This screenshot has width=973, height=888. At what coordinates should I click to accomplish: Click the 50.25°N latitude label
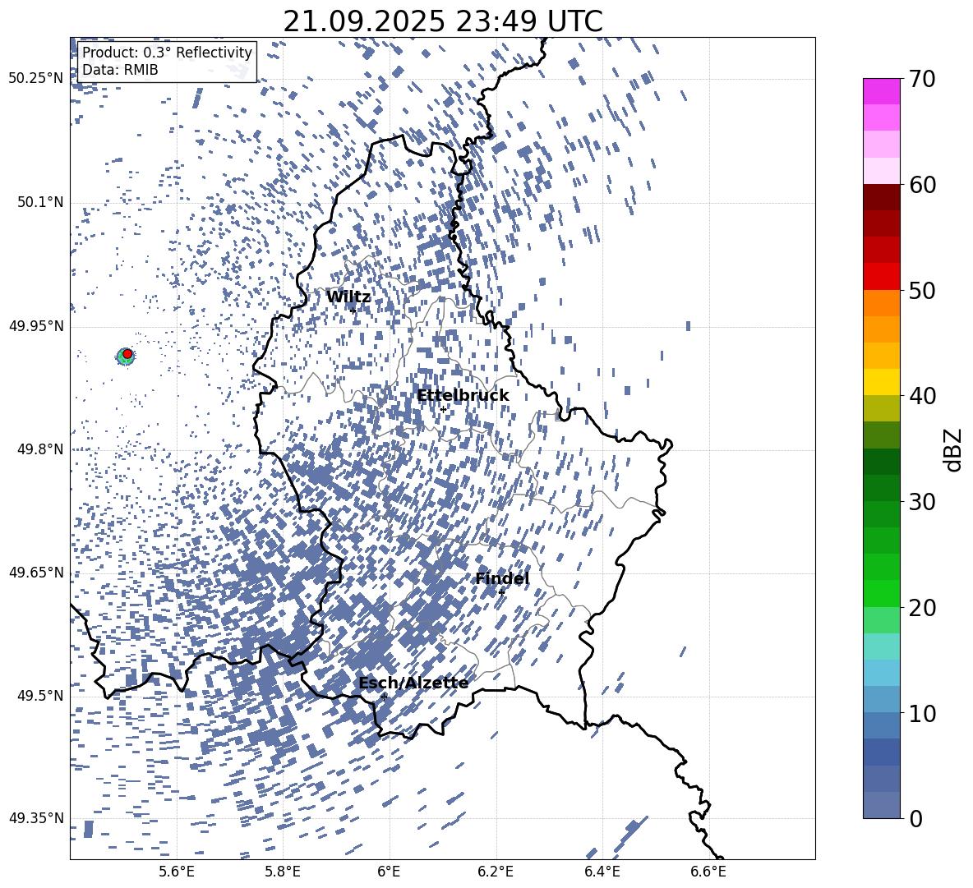coord(36,78)
